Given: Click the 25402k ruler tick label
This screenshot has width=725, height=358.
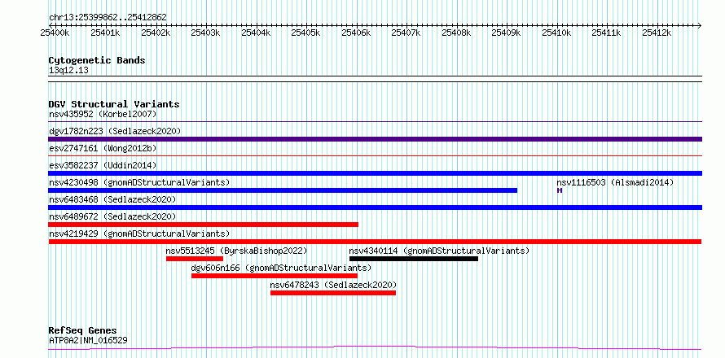Looking at the screenshot, I should click(x=156, y=33).
